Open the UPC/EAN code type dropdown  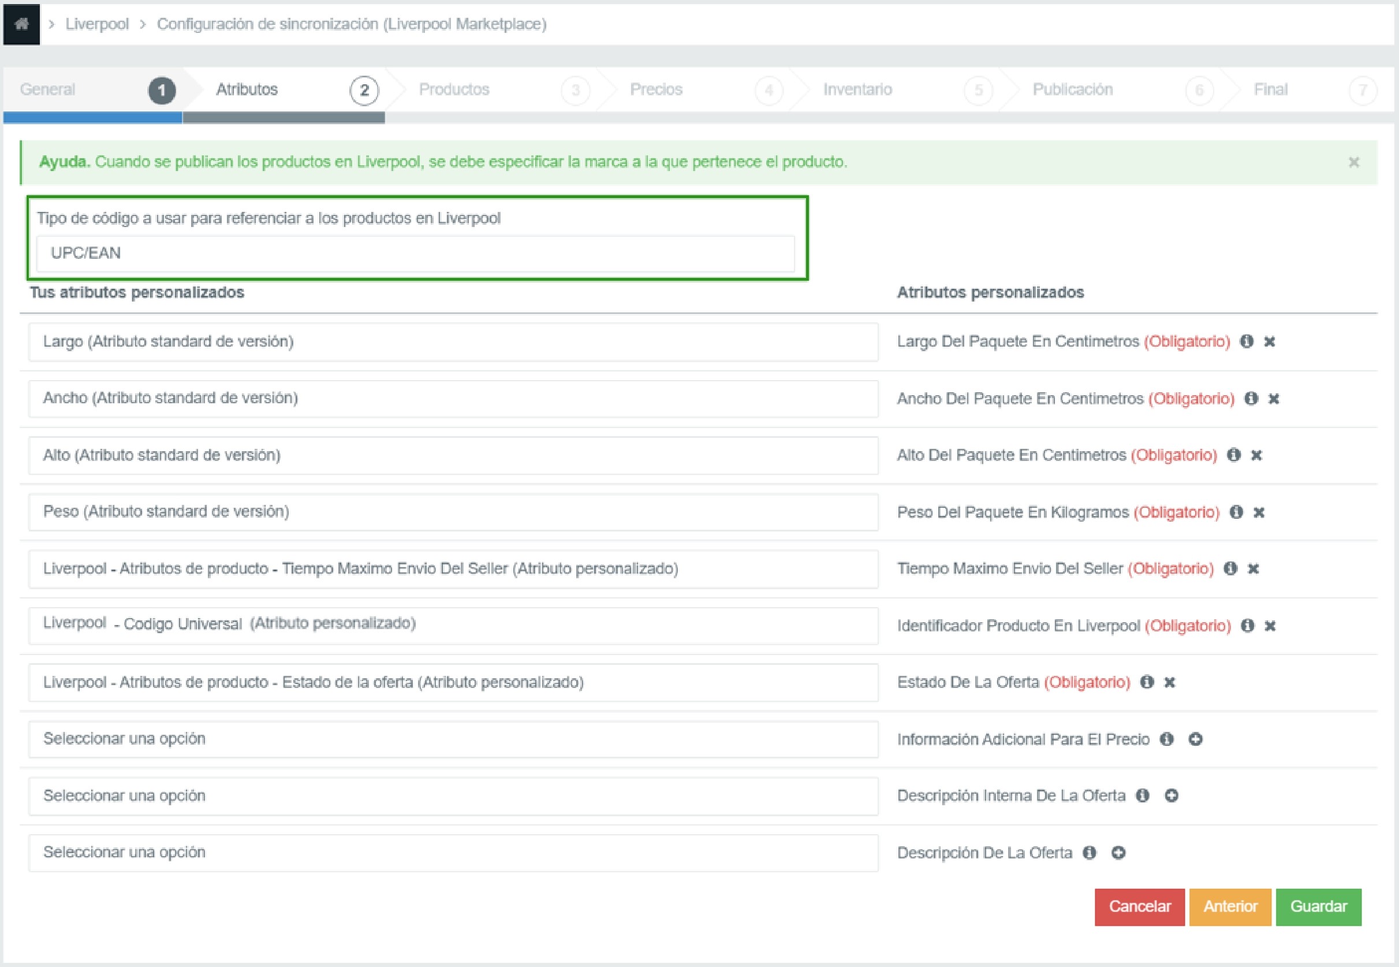click(416, 253)
